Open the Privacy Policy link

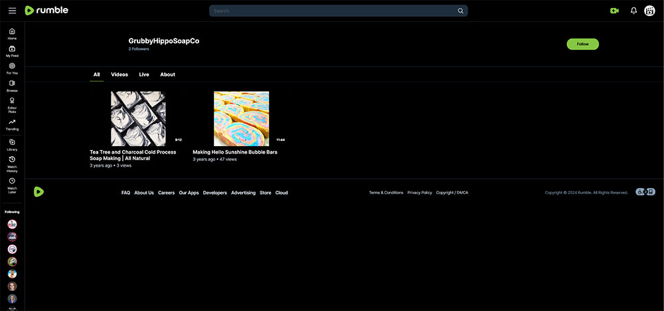420,192
